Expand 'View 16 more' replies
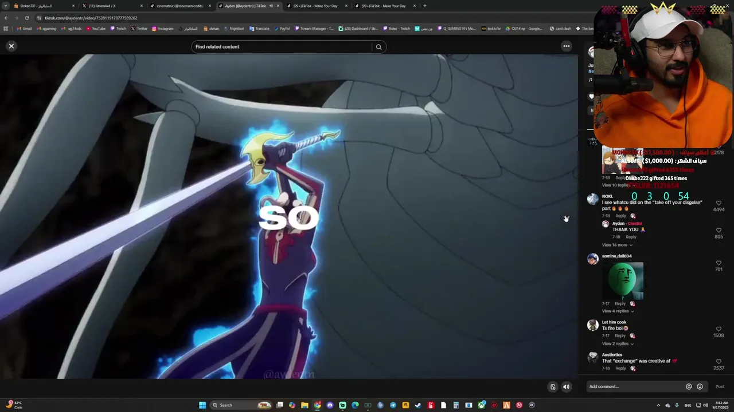Image resolution: width=734 pixels, height=412 pixels. [x=617, y=245]
